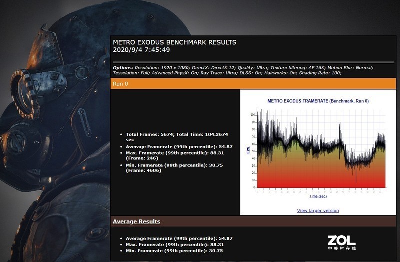Click Average Framerate under Average Results

(x=179, y=239)
